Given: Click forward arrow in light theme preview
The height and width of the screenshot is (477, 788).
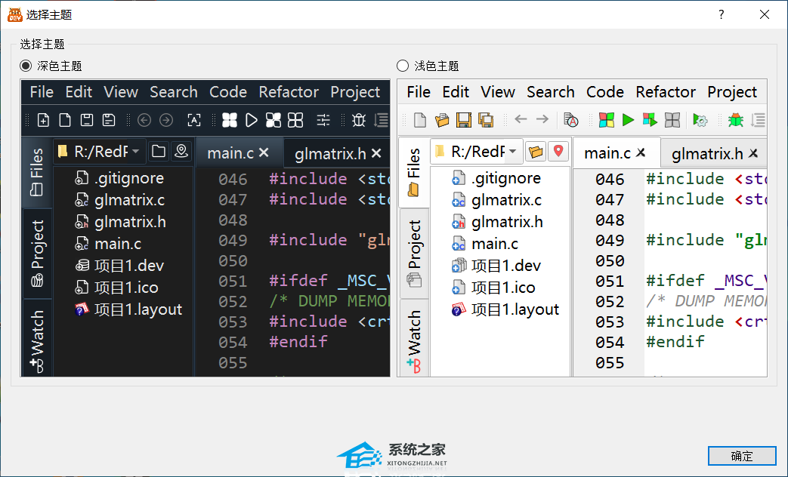Looking at the screenshot, I should pos(542,119).
